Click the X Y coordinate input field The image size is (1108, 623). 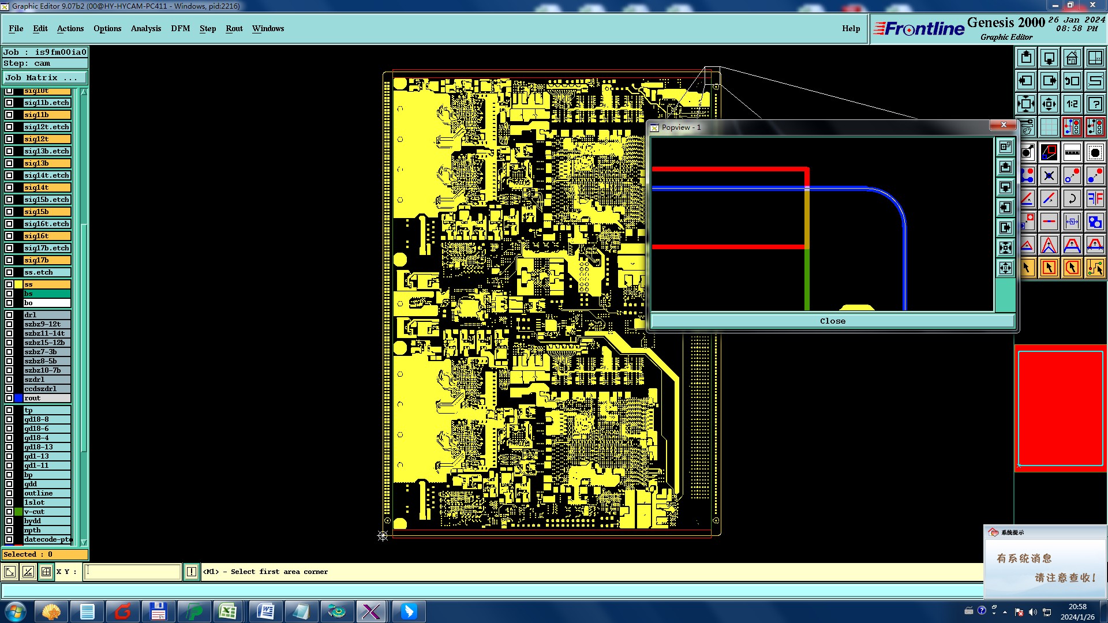(133, 572)
